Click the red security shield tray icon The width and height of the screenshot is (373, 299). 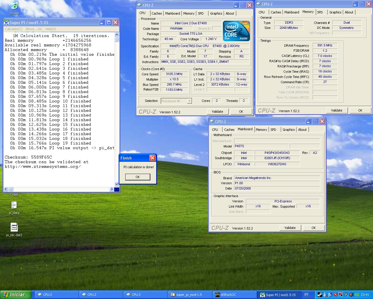coord(335,295)
